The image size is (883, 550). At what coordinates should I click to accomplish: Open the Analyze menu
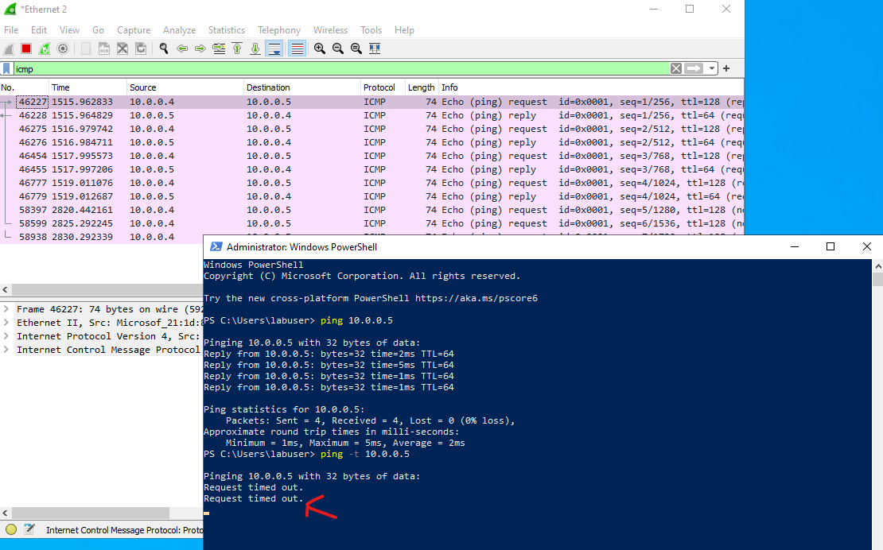point(180,30)
